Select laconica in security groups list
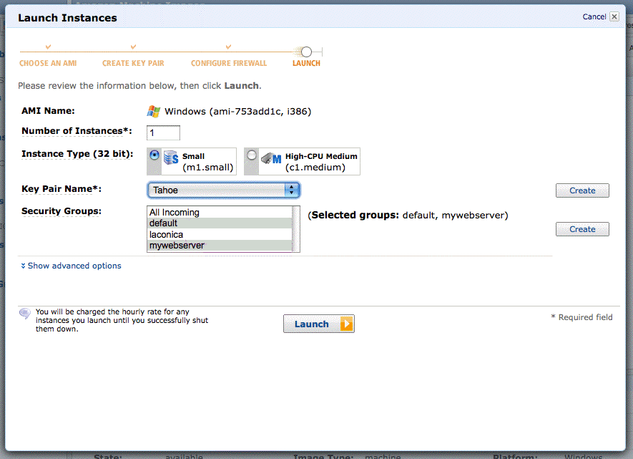The image size is (633, 459). (x=219, y=234)
